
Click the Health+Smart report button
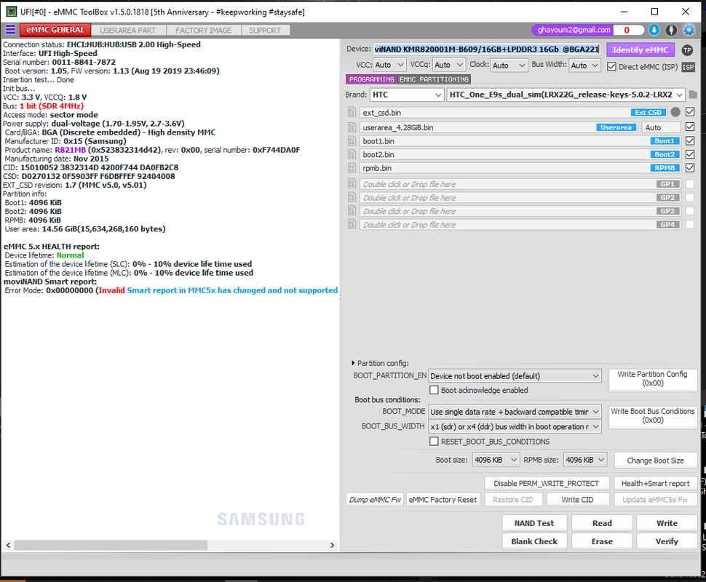(655, 484)
